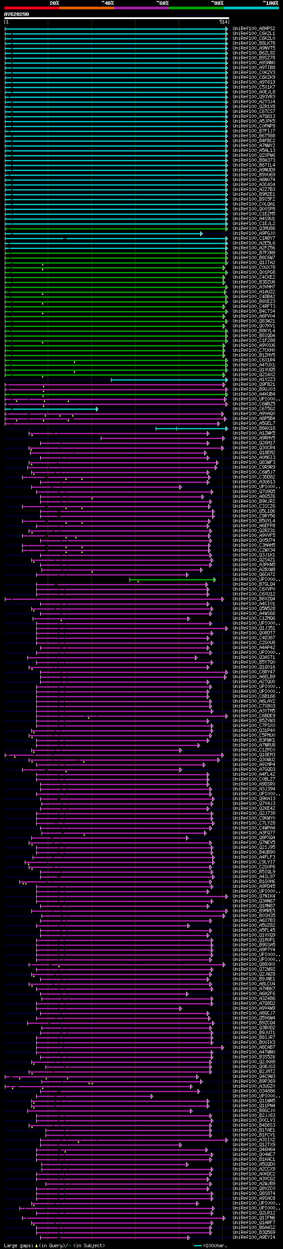
Task: Open hit UniRef100_A9NVT5
Action: click(254, 48)
